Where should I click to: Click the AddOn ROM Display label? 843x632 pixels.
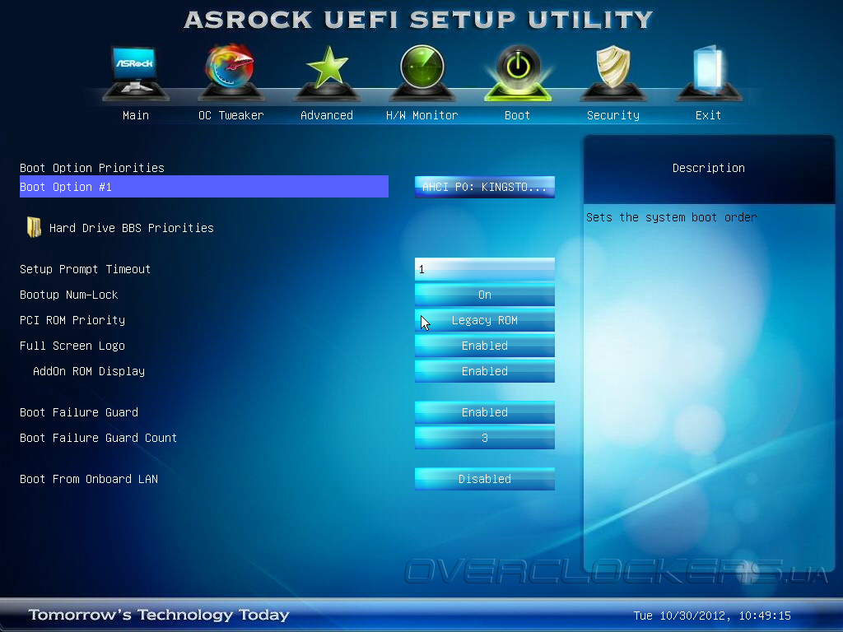(89, 371)
